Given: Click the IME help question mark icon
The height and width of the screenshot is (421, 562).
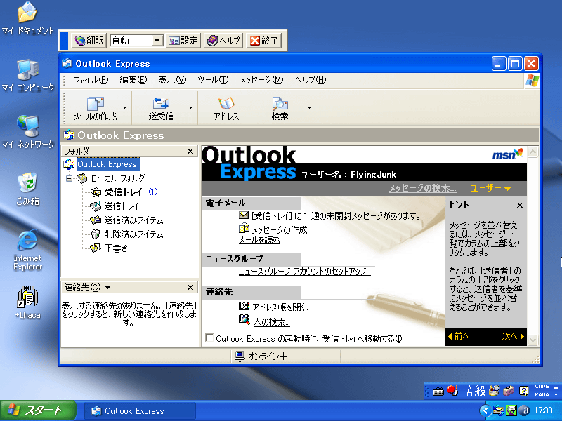Looking at the screenshot, I should pyautogui.click(x=523, y=391).
